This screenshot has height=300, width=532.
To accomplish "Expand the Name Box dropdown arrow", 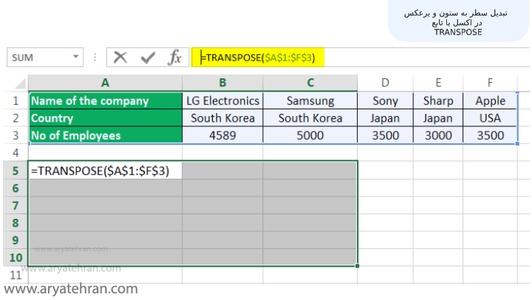I will (x=76, y=58).
